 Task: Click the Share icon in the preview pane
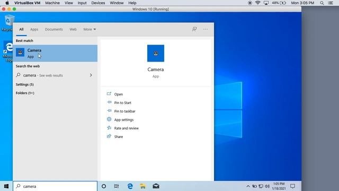click(109, 136)
